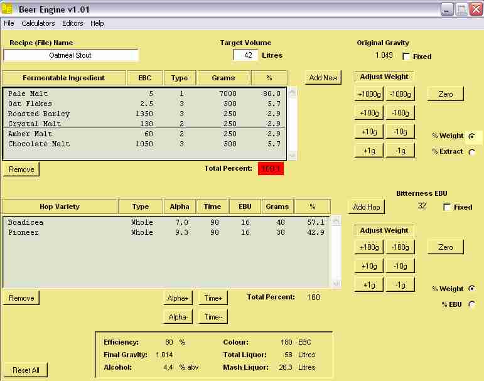Click the Recipe Name field with Oatmeal Stout
The image size is (484, 381).
(70, 55)
